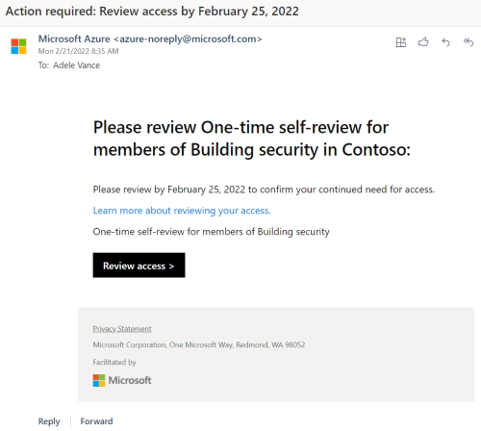
Task: Click the apps add-in icon in email header
Action: [x=401, y=42]
